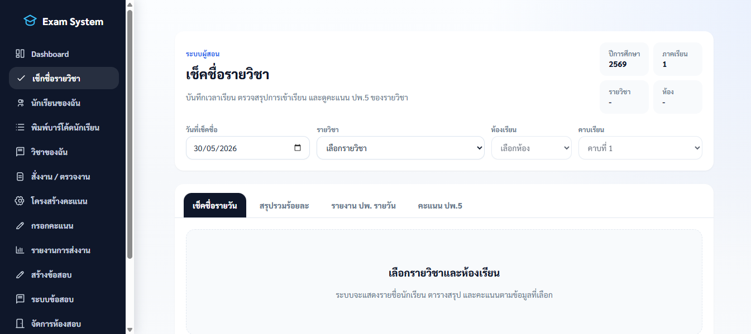The height and width of the screenshot is (334, 751).
Task: Click the Dashboard grid icon
Action: tap(20, 54)
